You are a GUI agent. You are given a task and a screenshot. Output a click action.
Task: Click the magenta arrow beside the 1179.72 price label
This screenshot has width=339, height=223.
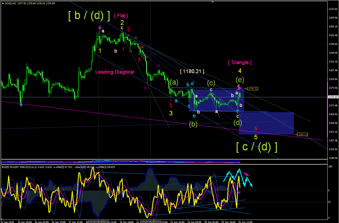tap(239, 89)
